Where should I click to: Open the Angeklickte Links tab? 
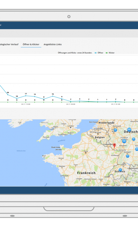[x=53, y=45]
